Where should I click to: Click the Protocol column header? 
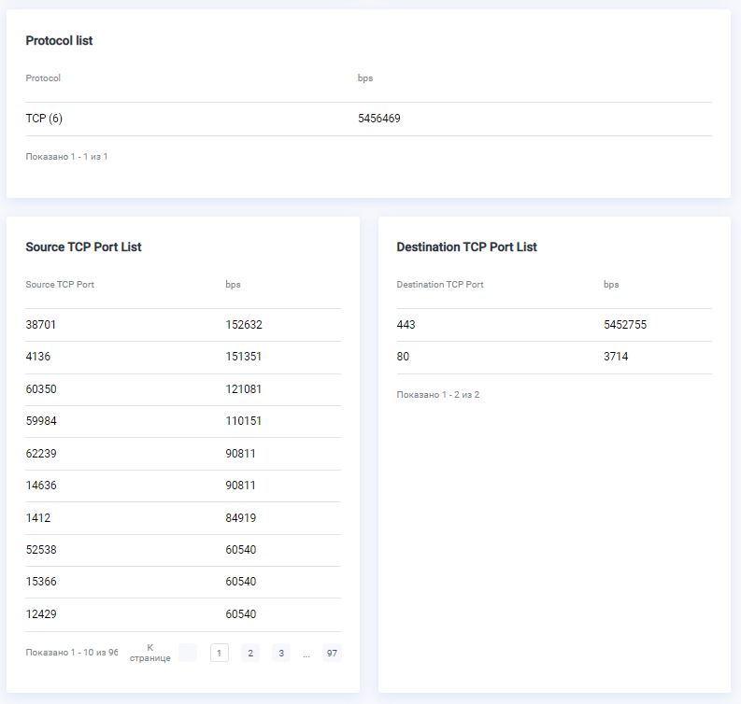pos(43,78)
